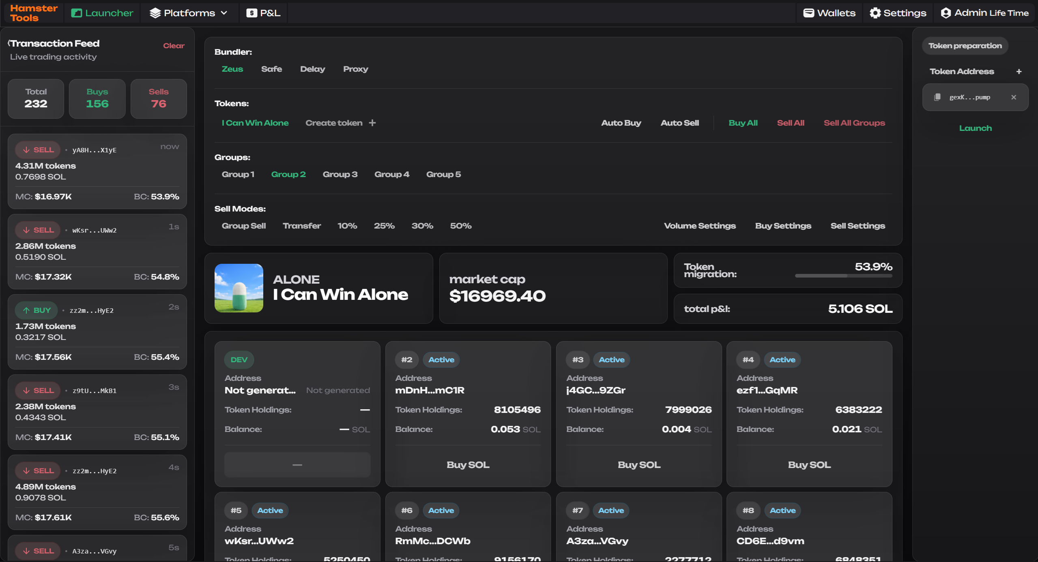Viewport: 1038px width, 562px height.
Task: Select the 25% sell mode
Action: pos(384,226)
